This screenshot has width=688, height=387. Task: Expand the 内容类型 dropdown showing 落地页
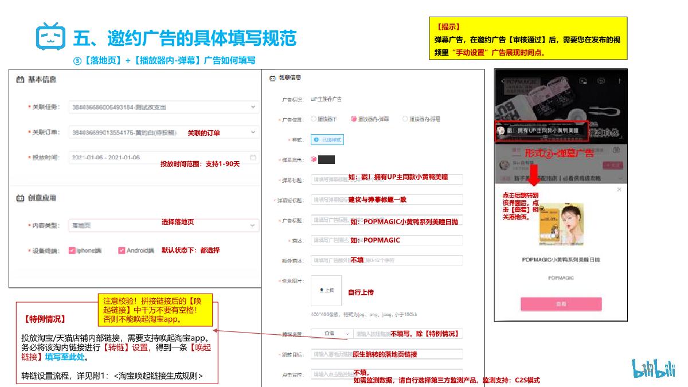252,225
